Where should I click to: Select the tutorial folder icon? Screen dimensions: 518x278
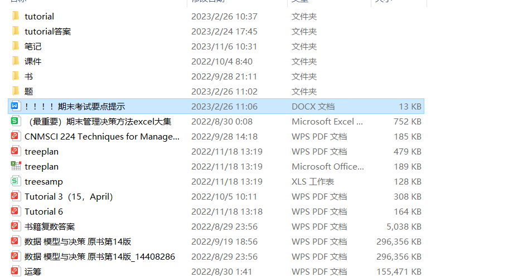tap(16, 16)
